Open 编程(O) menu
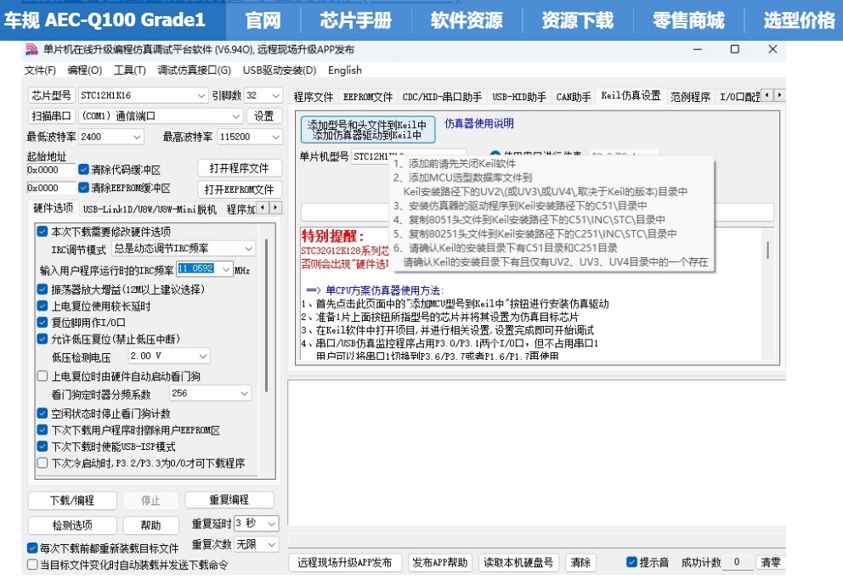 [x=84, y=70]
